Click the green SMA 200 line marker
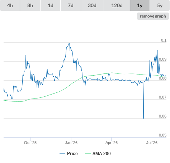The height and width of the screenshot is (163, 170). coord(88,154)
